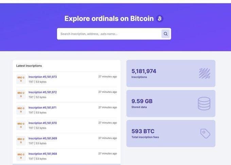Open the BRC-20 thumbnail for inscription #5,181,973
This screenshot has height=165, width=231.
pyautogui.click(x=21, y=79)
